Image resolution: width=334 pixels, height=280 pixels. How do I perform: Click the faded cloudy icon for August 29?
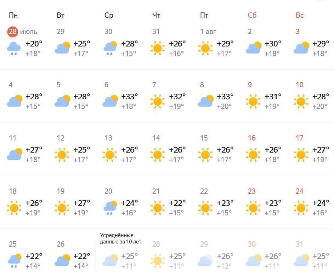(x=205, y=261)
